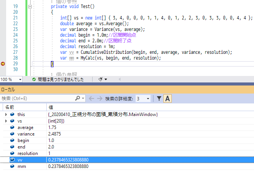
Task: Open the code cleanup dropdown arrow
Action: tap(106, 79)
